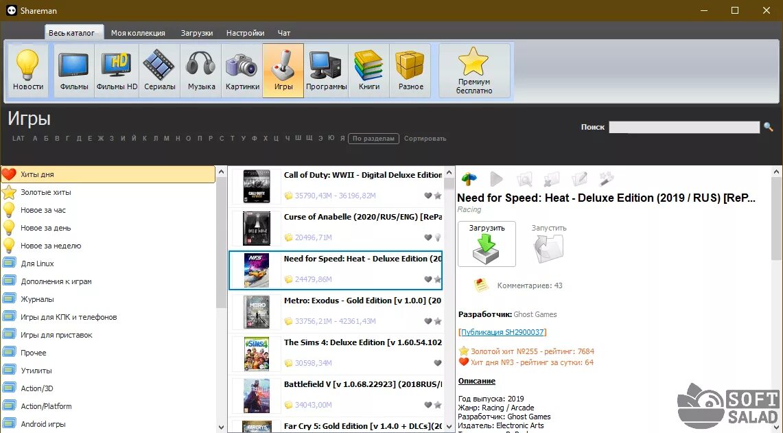Toggle heart on Need for Speed: Heat

pyautogui.click(x=428, y=280)
